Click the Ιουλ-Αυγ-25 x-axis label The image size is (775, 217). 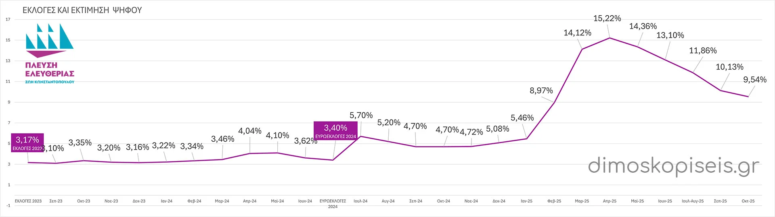point(693,201)
